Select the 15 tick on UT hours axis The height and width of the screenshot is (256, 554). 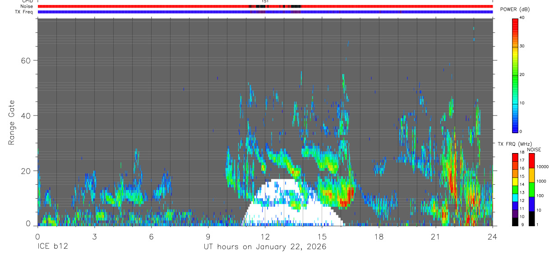point(322,237)
